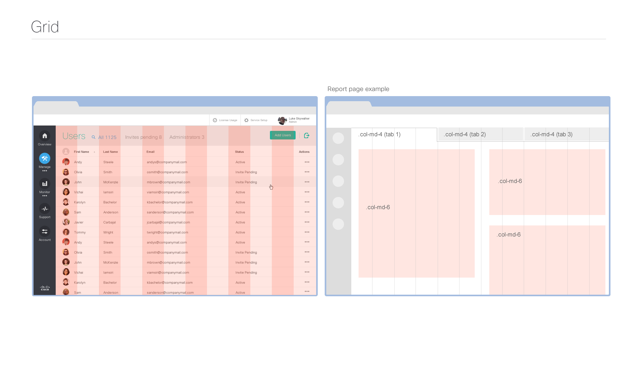Sort by First Name column arrow
Image resolution: width=638 pixels, height=387 pixels.
[94, 152]
